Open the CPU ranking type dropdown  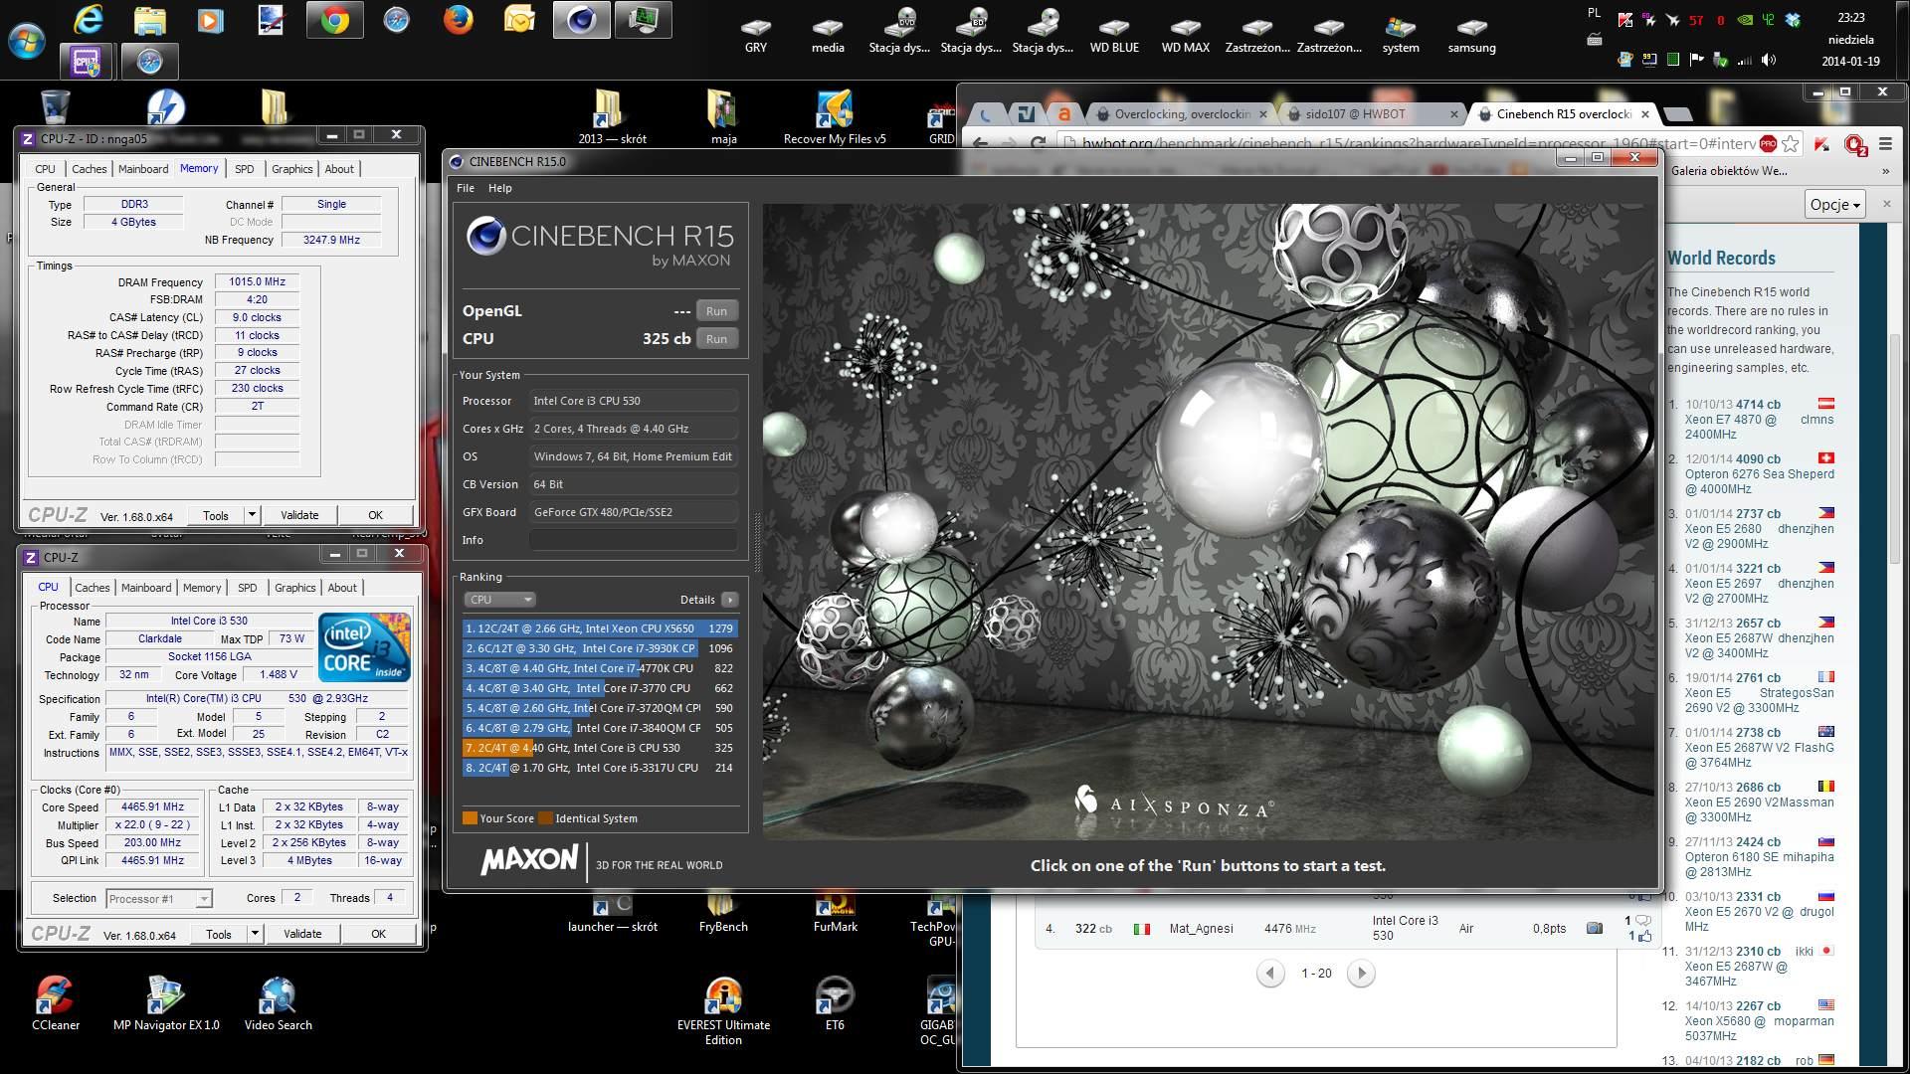[x=499, y=600]
